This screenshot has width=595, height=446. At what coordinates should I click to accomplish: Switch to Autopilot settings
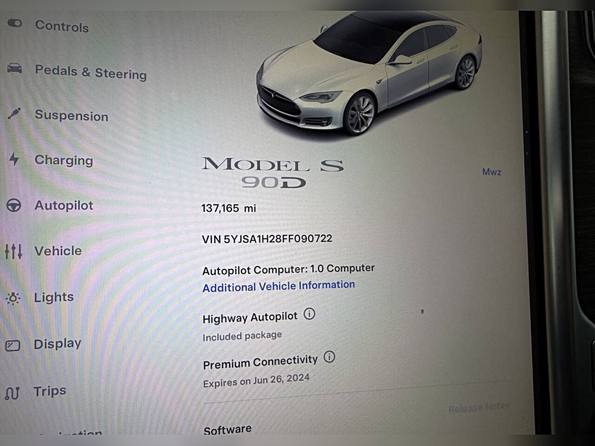(64, 206)
